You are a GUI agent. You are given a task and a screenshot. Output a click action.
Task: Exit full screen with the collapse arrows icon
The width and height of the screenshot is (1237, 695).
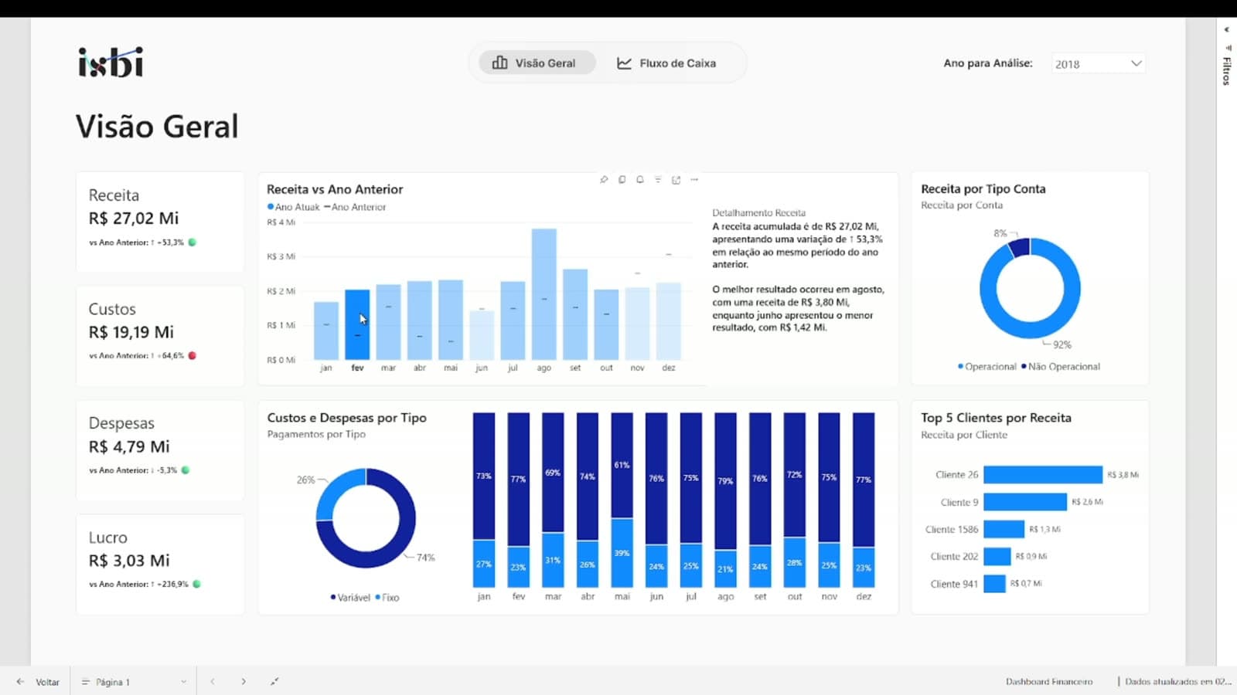[274, 682]
